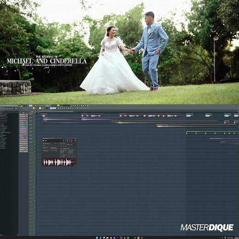Expand the Recorded folder in browser
The height and width of the screenshot is (239, 239).
click(3, 140)
